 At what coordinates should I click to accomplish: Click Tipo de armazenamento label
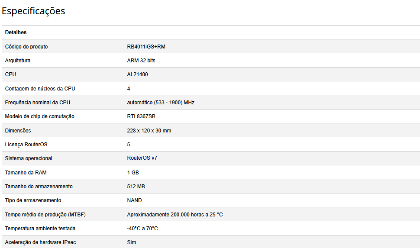pos(33,200)
